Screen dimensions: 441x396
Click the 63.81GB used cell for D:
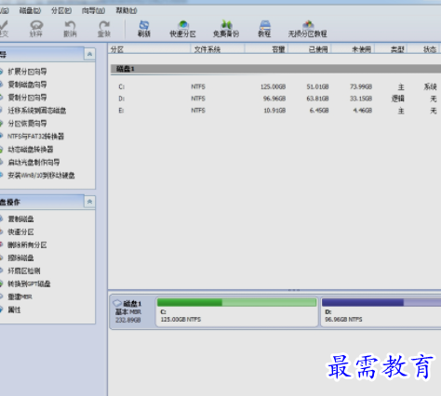(x=317, y=99)
